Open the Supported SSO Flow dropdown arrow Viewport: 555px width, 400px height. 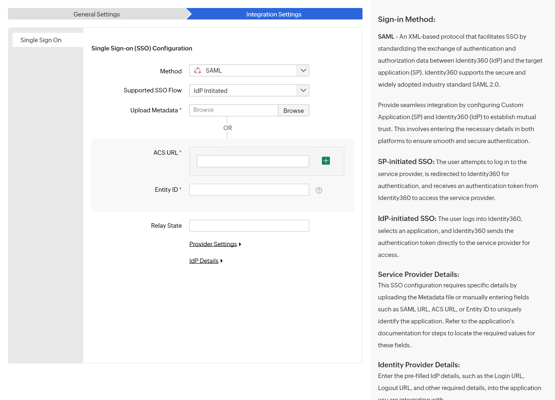click(x=303, y=90)
